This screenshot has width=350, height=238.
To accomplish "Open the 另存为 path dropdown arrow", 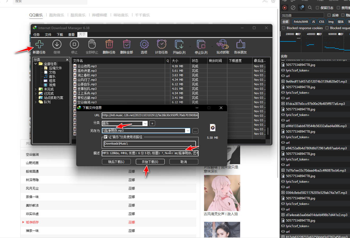I will coord(188,131).
